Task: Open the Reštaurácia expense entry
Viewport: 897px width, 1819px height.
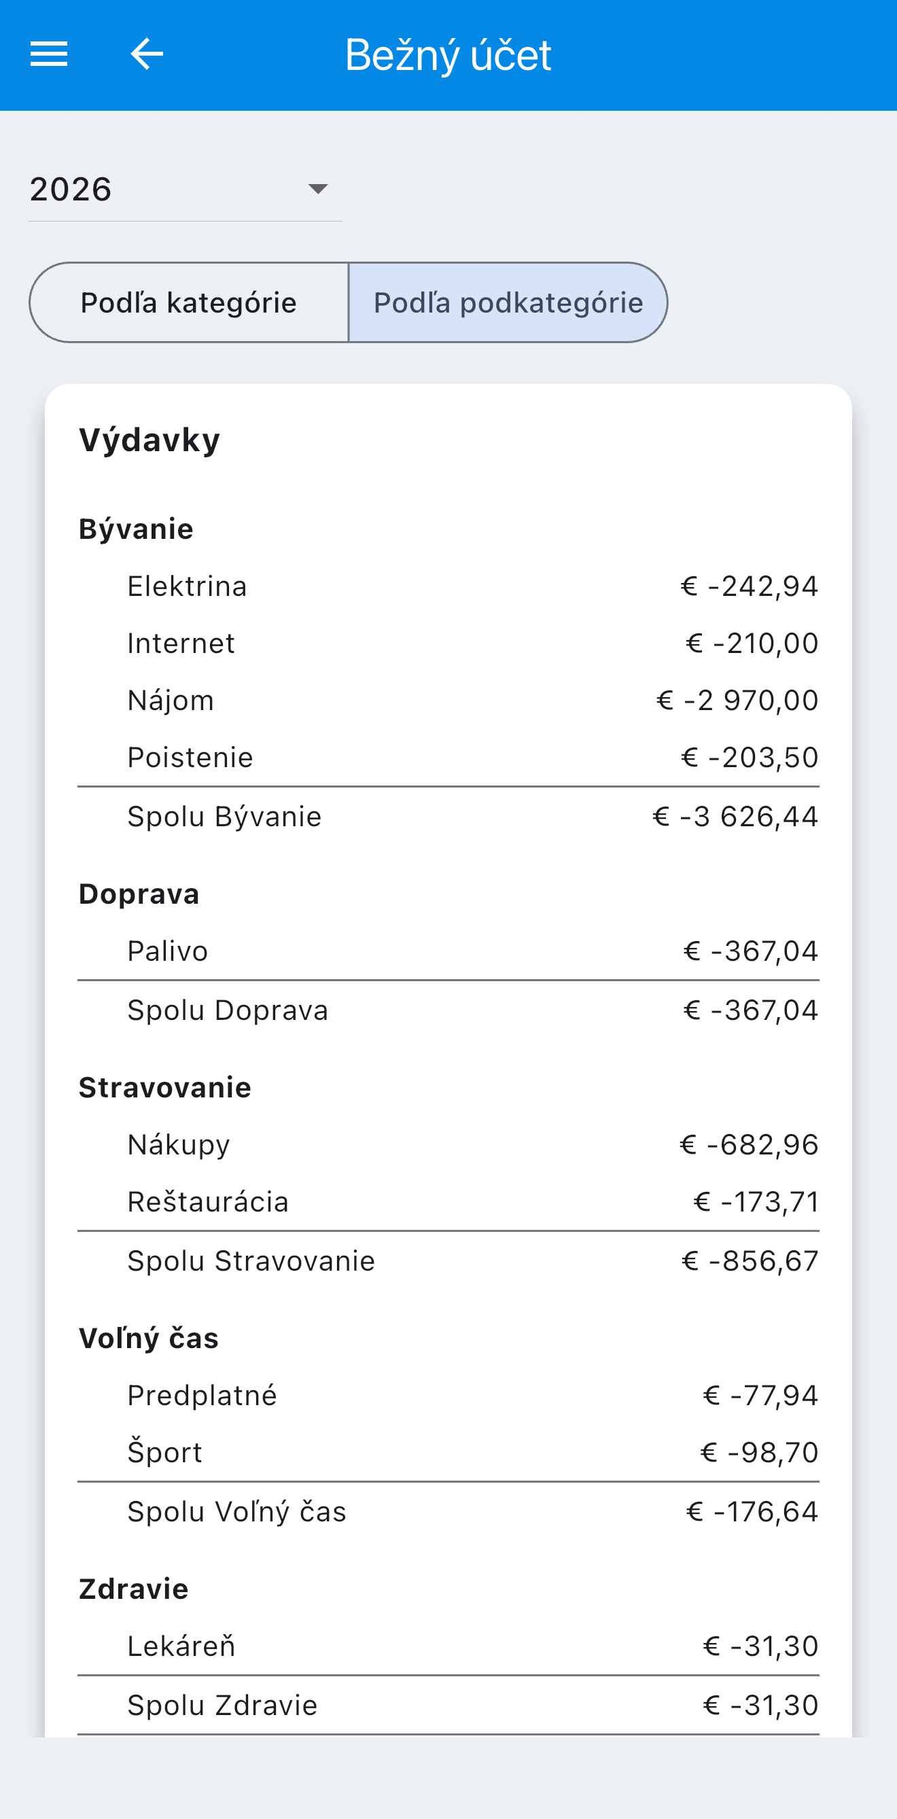Action: [448, 1202]
